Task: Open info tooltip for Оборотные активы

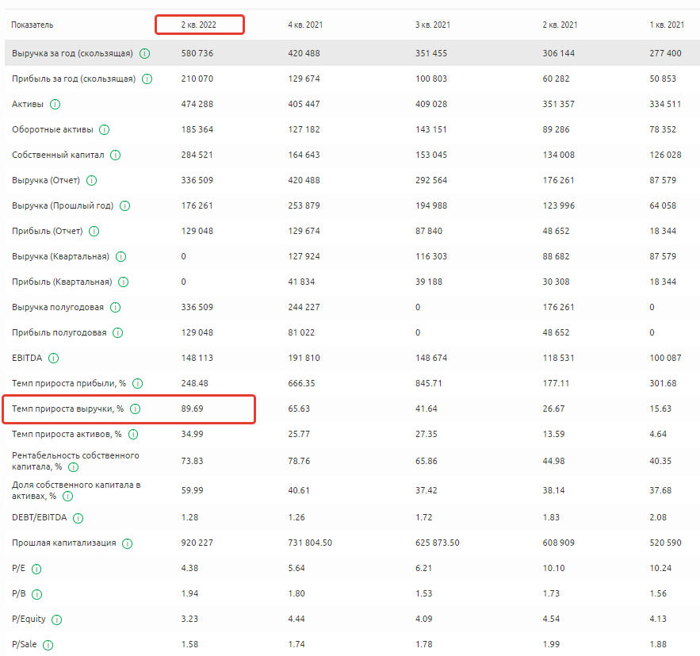Action: tap(104, 130)
